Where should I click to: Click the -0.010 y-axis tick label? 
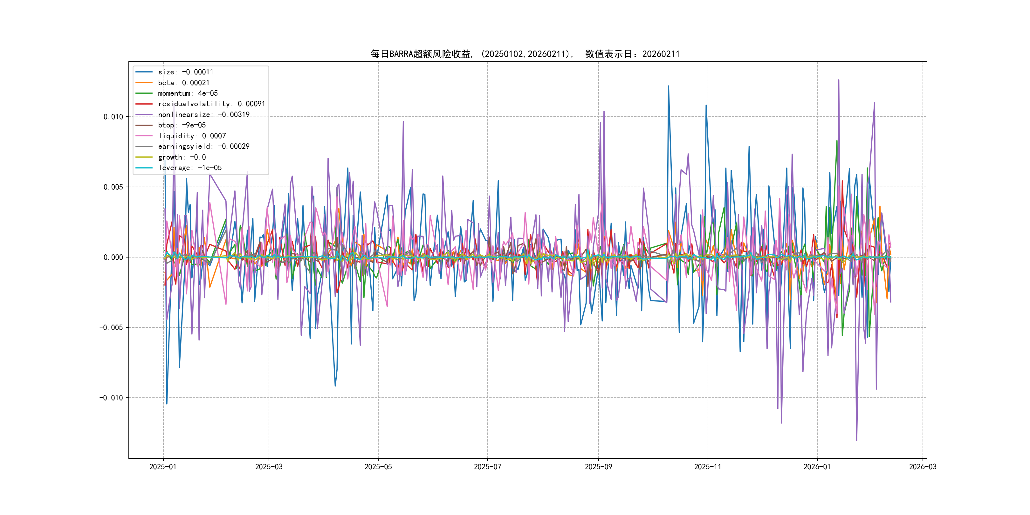point(111,397)
